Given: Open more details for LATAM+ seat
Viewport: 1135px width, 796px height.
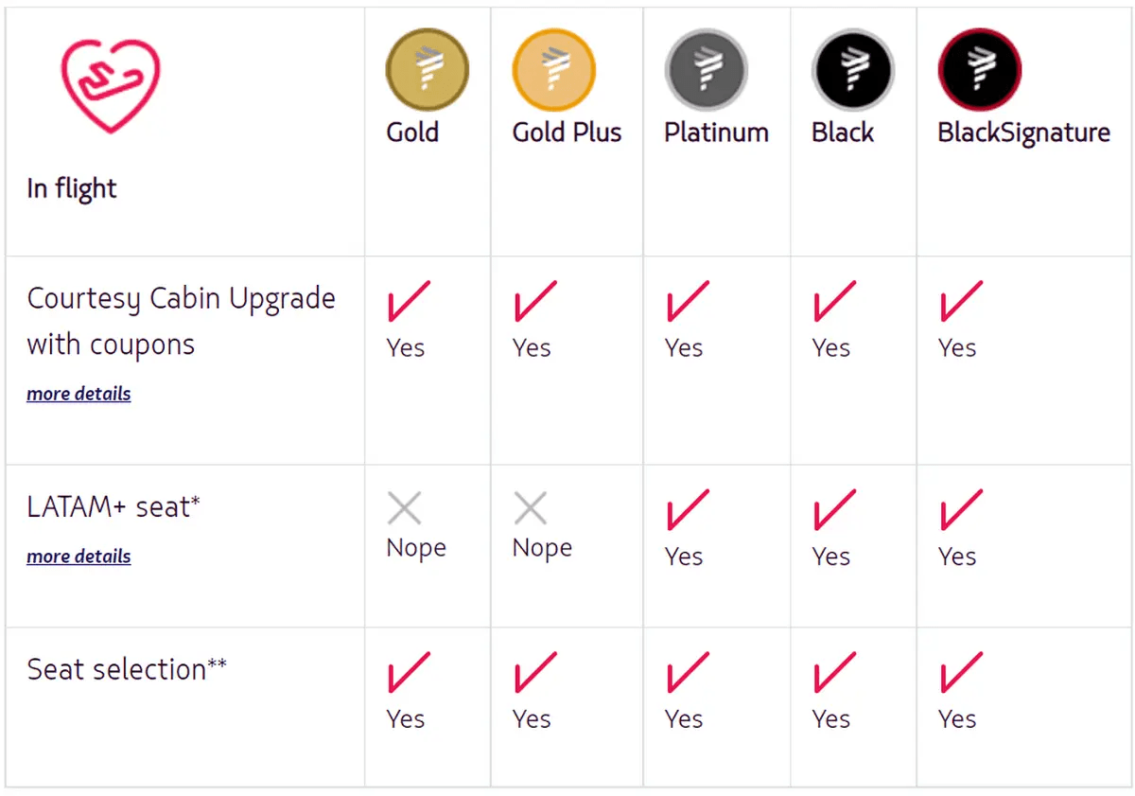Looking at the screenshot, I should coord(79,557).
